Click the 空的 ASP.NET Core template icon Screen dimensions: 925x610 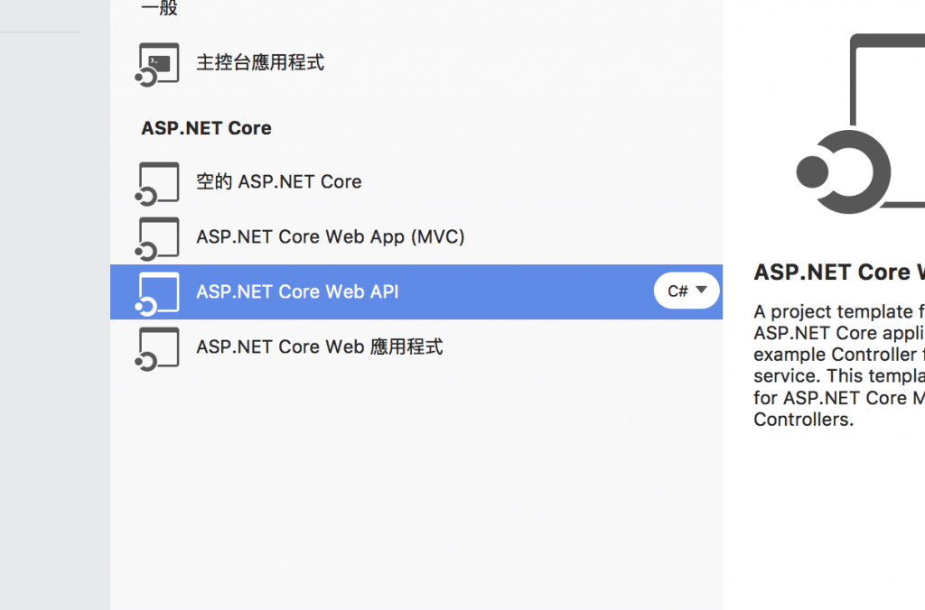click(x=157, y=183)
